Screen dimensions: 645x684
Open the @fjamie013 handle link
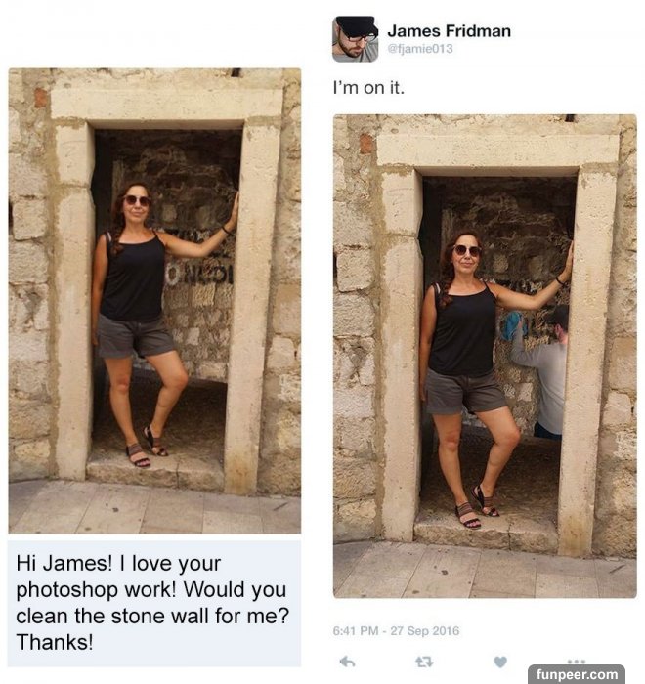point(420,49)
